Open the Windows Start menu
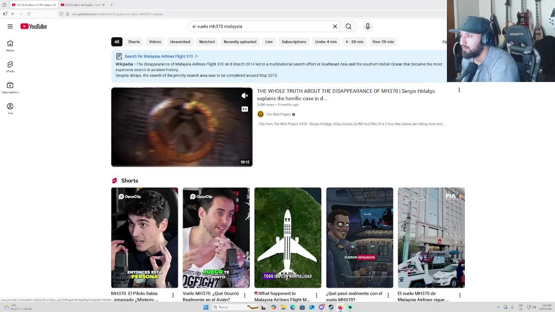This screenshot has width=555, height=312. 206,307
